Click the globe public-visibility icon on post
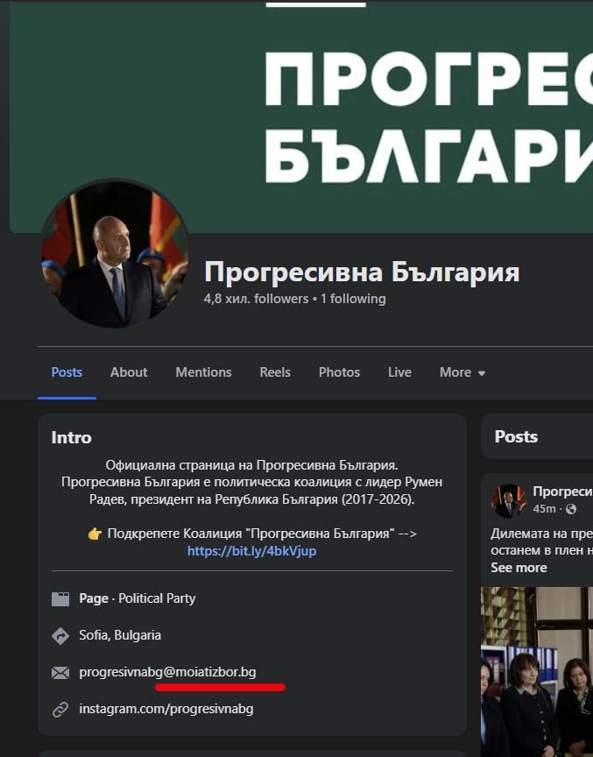Image resolution: width=593 pixels, height=757 pixels. point(571,509)
